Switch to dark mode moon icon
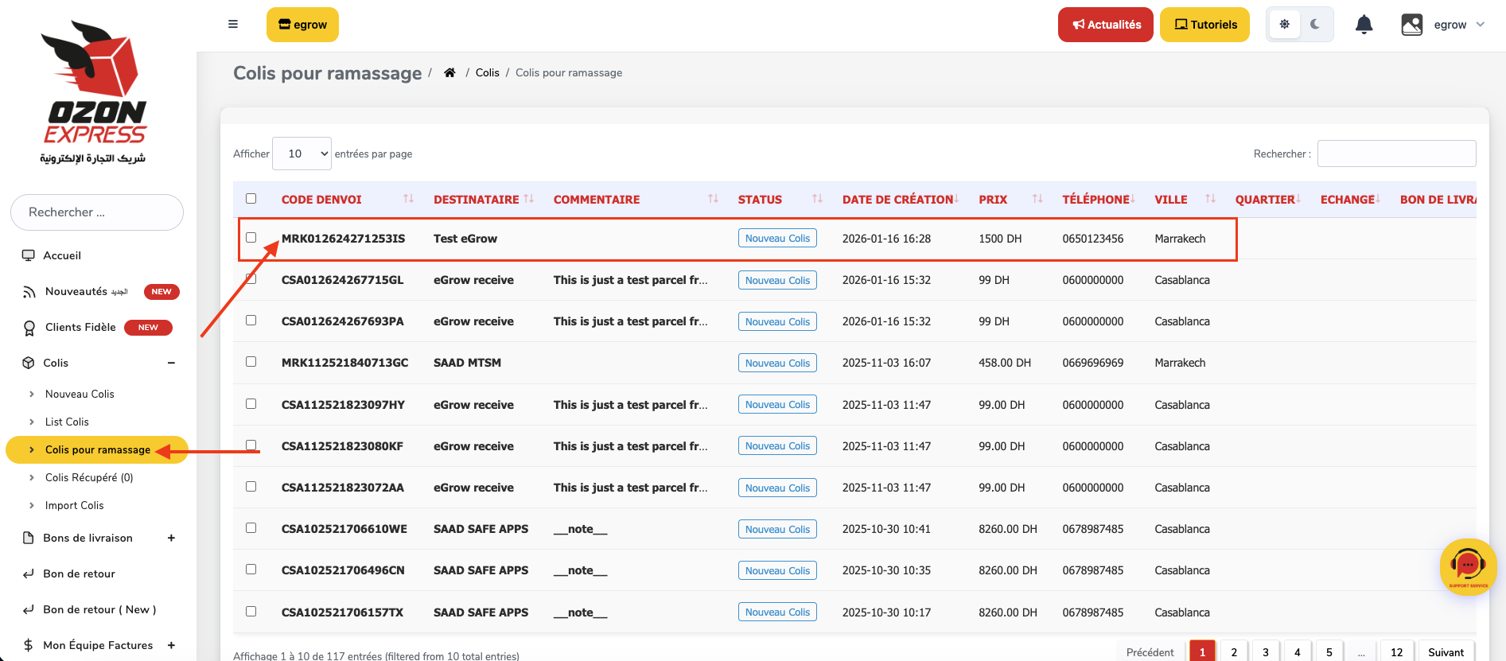The image size is (1506, 661). pyautogui.click(x=1315, y=25)
